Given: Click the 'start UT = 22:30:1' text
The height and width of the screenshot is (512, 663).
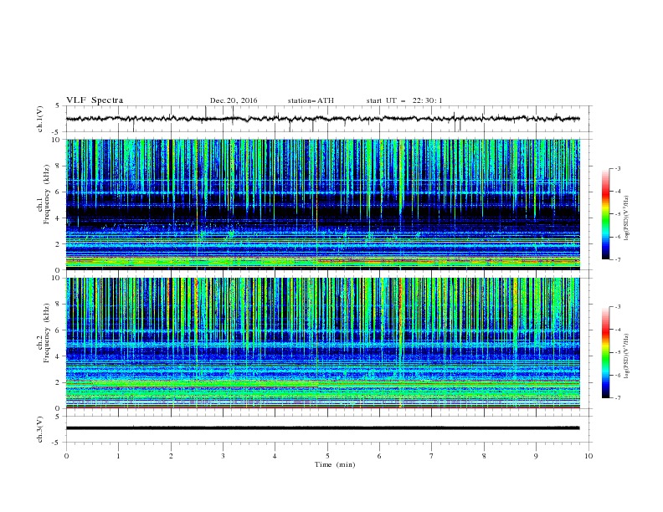Looking at the screenshot, I should (x=404, y=100).
